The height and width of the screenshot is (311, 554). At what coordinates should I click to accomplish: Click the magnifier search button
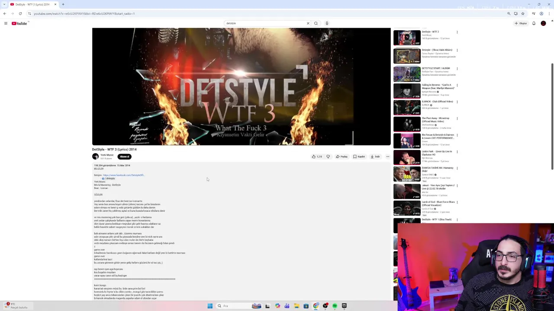(316, 23)
